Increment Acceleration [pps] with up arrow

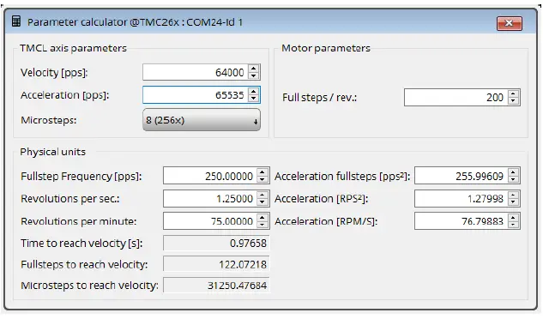(254, 91)
